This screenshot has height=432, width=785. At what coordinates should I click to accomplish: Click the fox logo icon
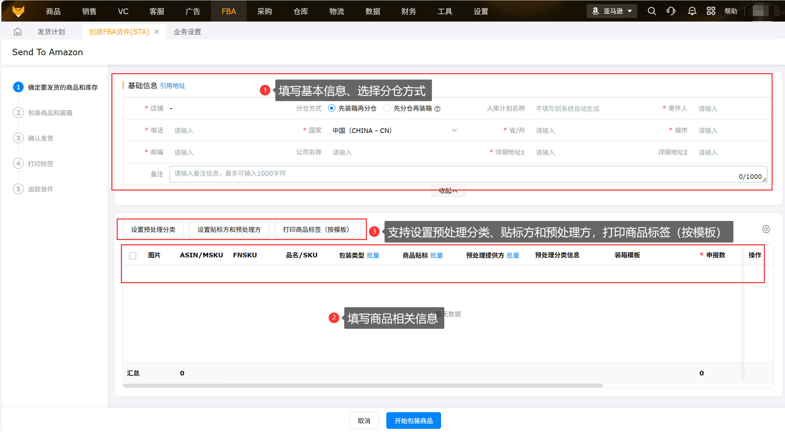point(18,11)
